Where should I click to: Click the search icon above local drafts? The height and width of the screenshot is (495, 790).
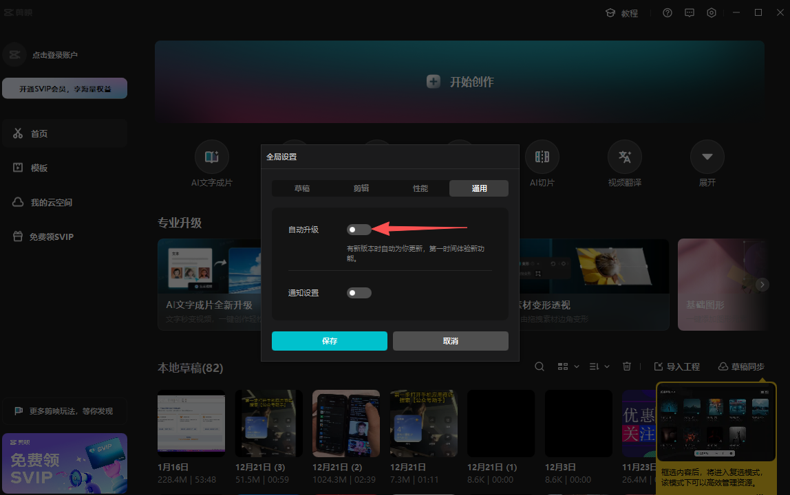click(540, 367)
